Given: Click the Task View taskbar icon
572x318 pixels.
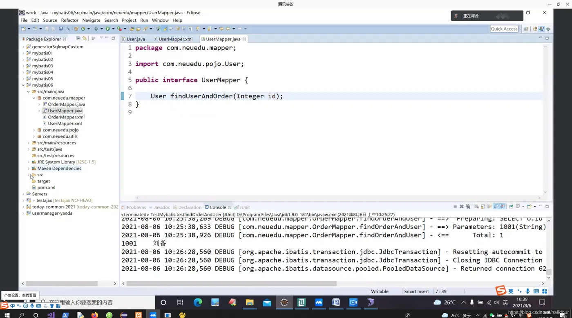Looking at the screenshot, I should [x=180, y=302].
